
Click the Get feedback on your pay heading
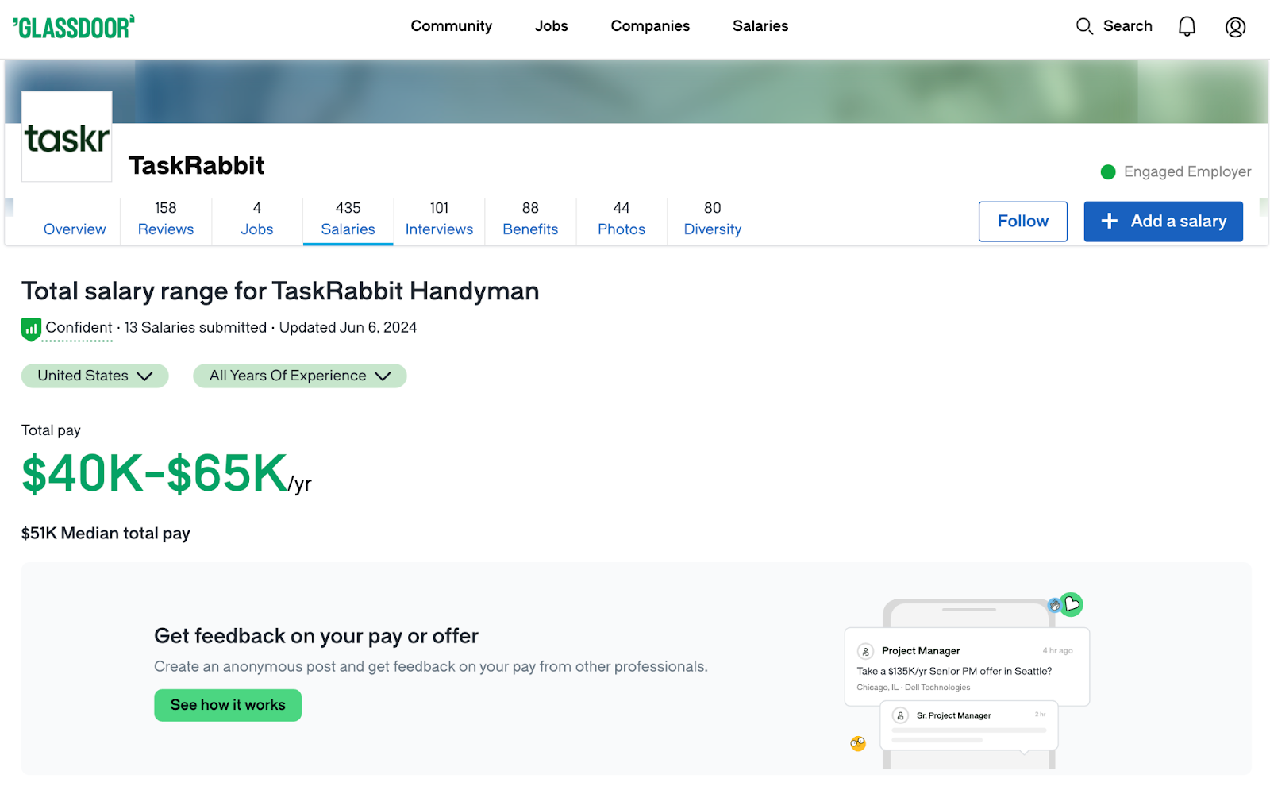click(316, 636)
